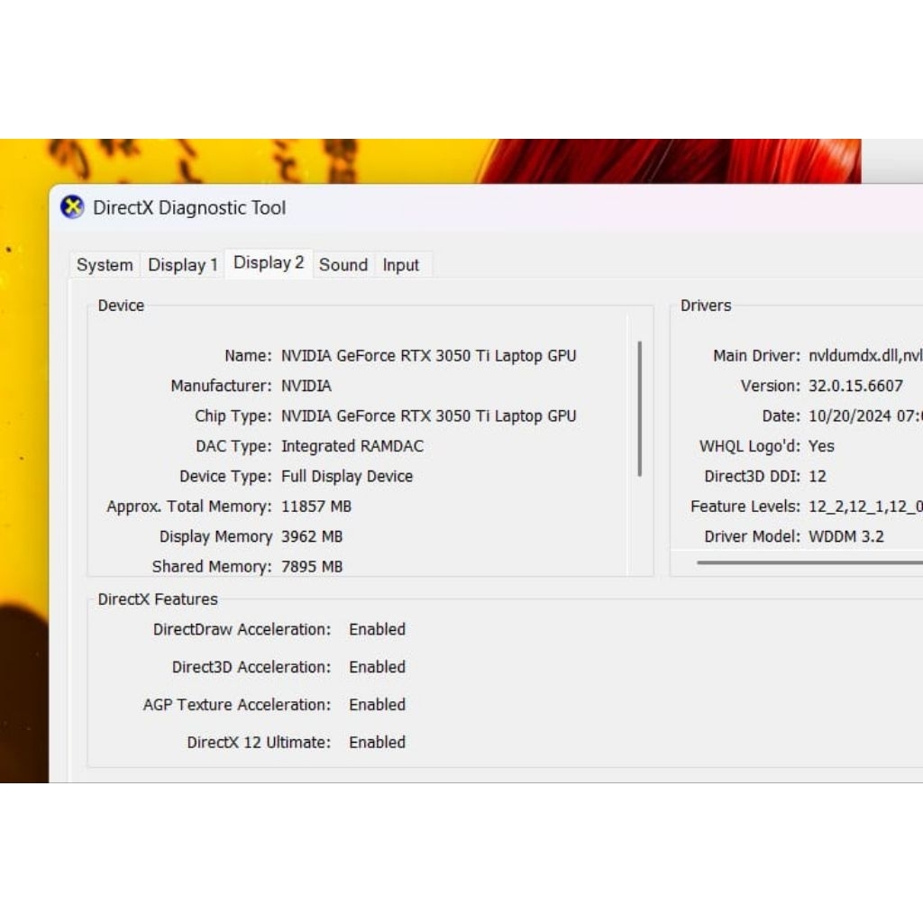This screenshot has width=923, height=923.
Task: Open the Display 1 tab
Action: tap(183, 265)
